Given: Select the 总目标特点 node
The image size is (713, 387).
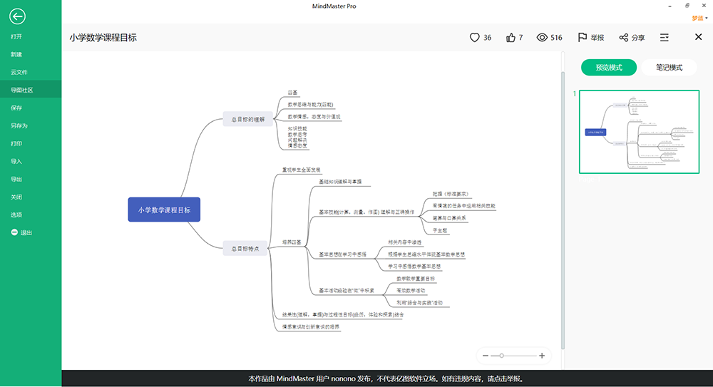Looking at the screenshot, I should (245, 248).
